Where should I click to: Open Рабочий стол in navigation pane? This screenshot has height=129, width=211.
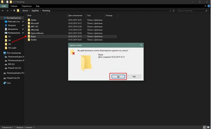(x=14, y=22)
